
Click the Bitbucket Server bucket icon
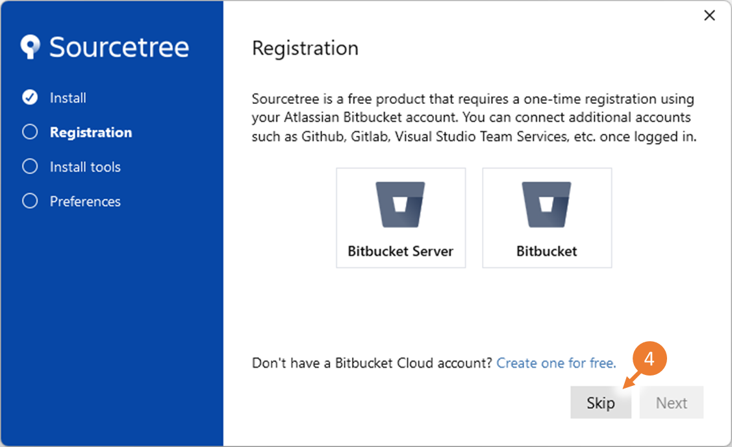pyautogui.click(x=401, y=205)
